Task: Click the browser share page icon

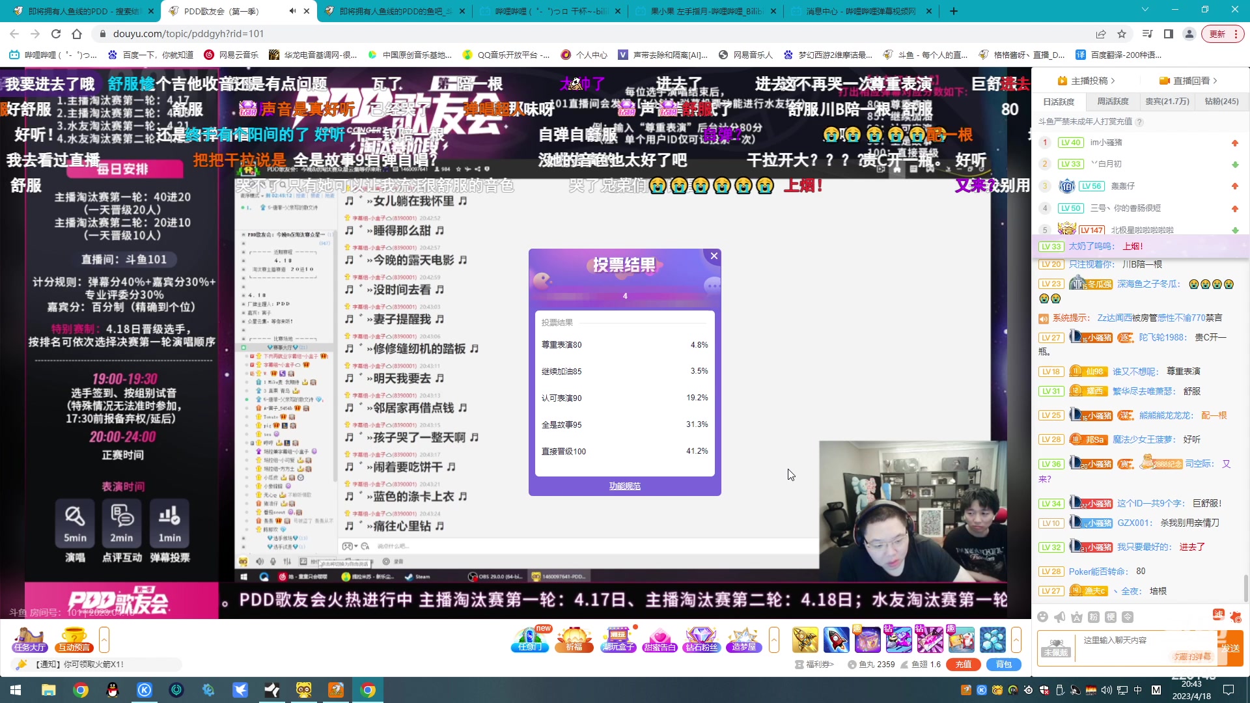Action: [x=1101, y=34]
